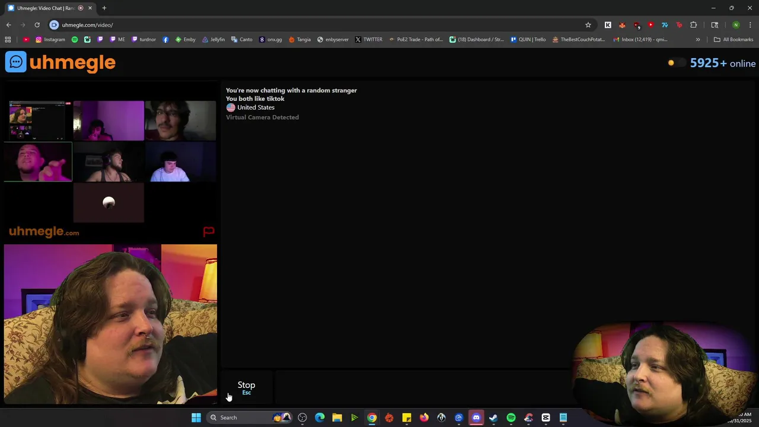Expand hidden bookmarks with the chevron
The image size is (759, 427).
[x=698, y=40]
